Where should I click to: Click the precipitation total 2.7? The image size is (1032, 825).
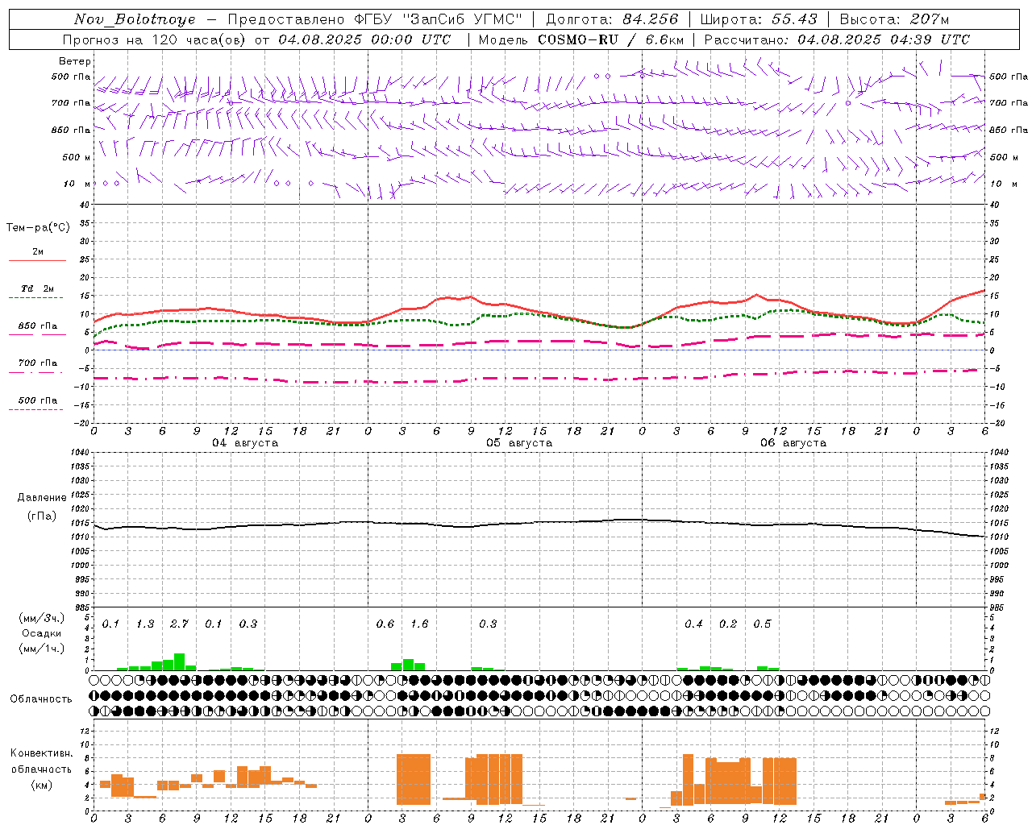point(179,624)
